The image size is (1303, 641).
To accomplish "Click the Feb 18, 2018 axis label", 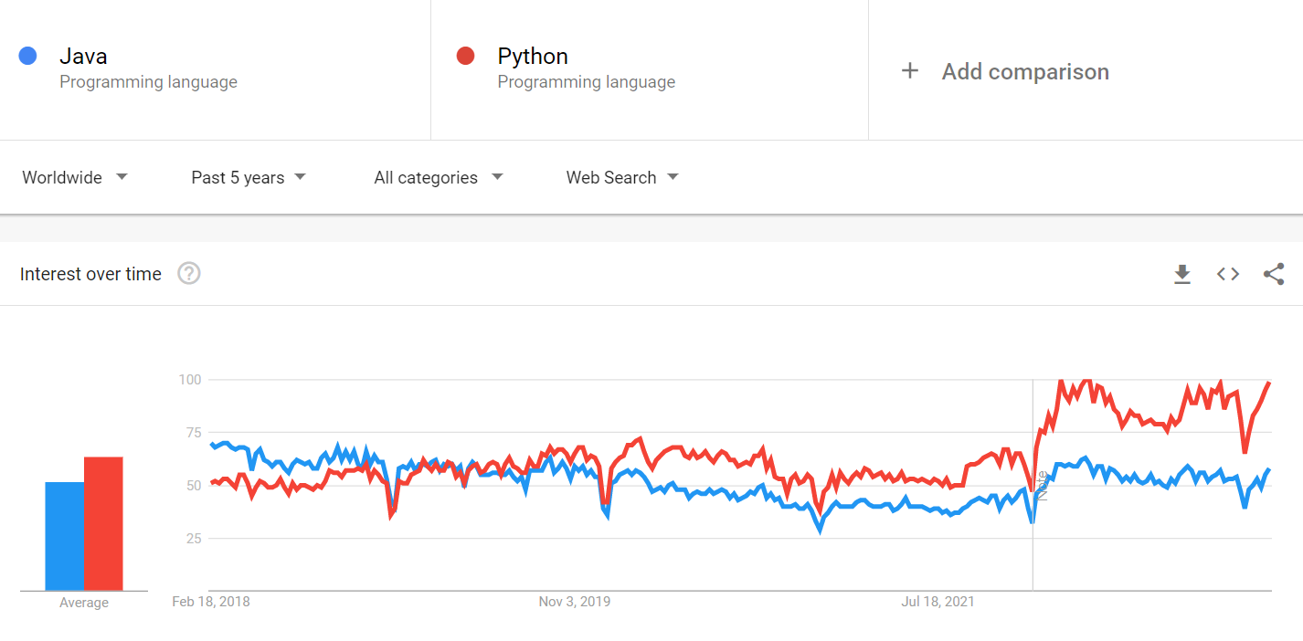I will coord(210,601).
